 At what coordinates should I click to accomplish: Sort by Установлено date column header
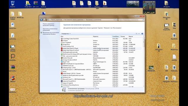tap(116, 37)
